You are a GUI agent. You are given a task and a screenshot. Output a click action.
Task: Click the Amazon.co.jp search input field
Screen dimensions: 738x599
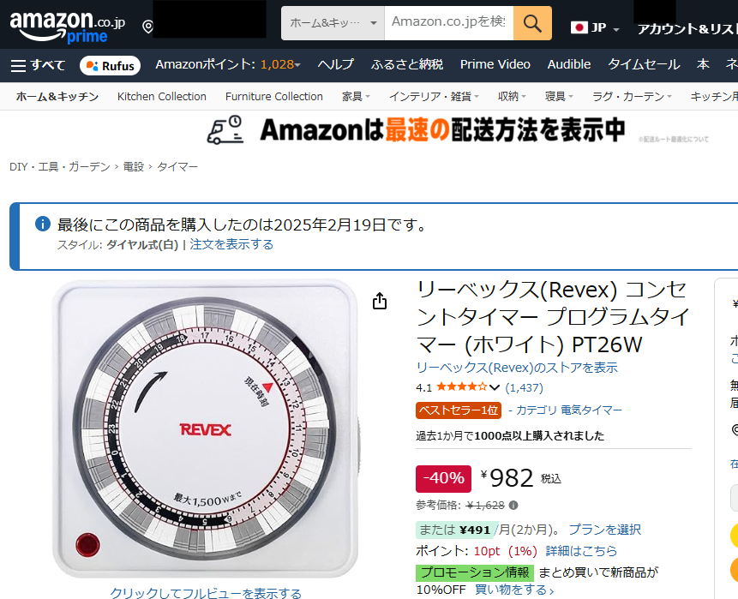449,23
